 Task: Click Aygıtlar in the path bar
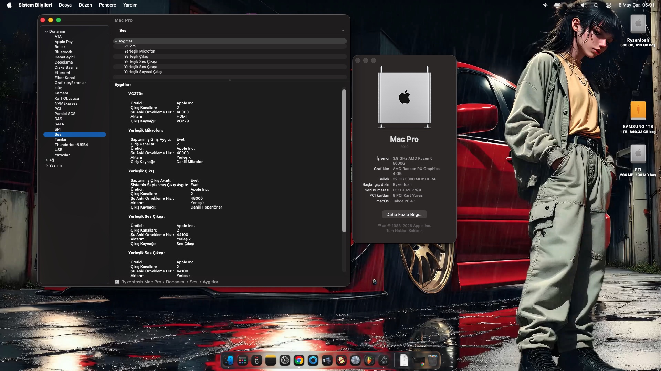click(x=210, y=282)
